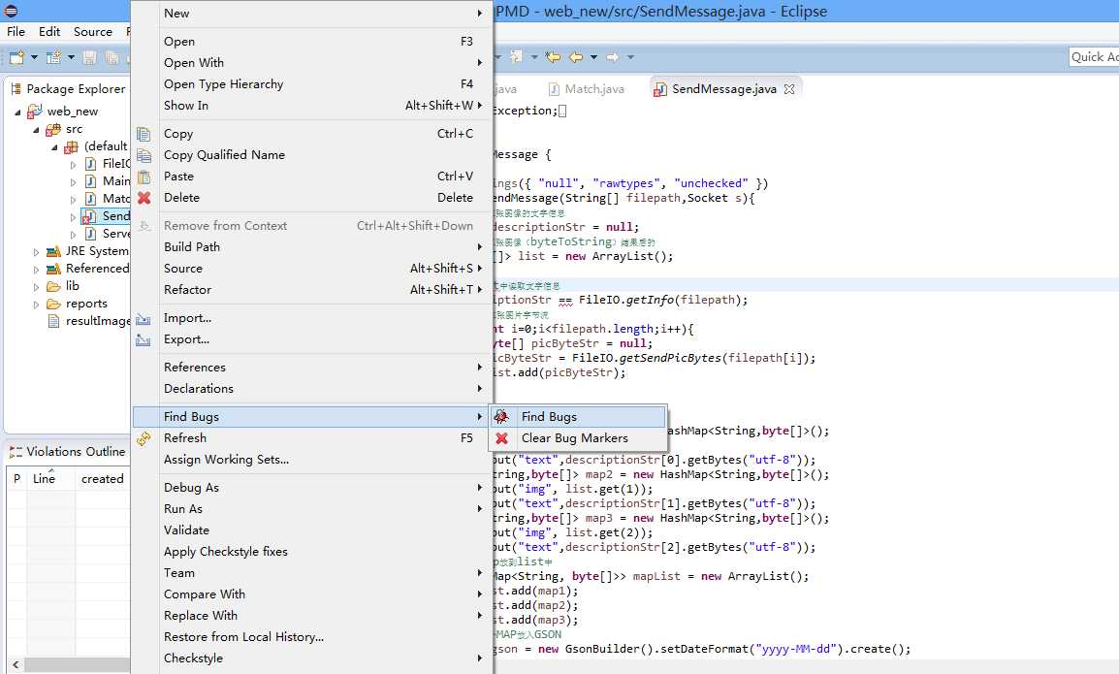Select the resultImage file in tree

point(88,321)
